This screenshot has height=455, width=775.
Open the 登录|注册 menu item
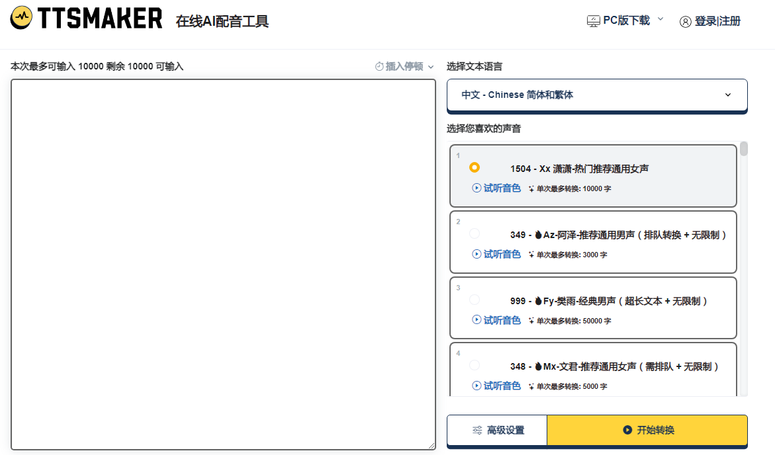point(715,21)
